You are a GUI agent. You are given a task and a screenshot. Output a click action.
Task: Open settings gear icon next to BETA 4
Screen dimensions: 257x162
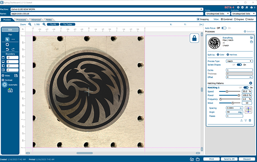[238, 8]
